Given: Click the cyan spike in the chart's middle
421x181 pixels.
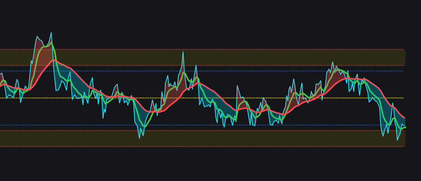Looking at the screenshot, I should pos(183,52).
